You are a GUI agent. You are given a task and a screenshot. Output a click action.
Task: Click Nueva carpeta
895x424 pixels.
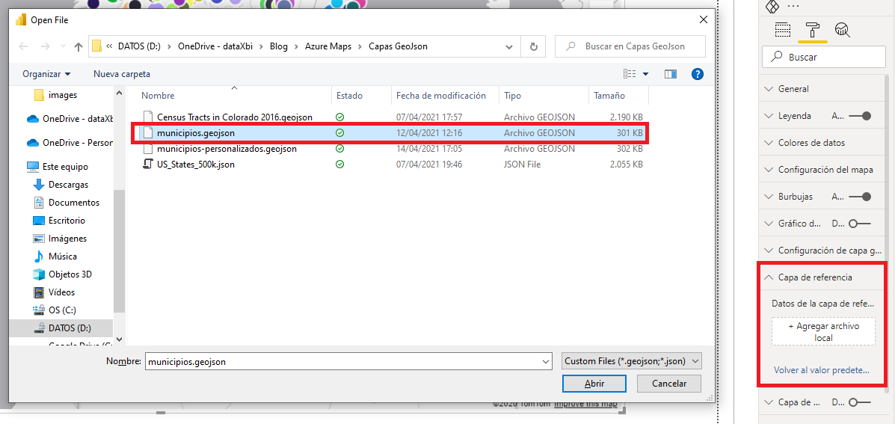coord(122,74)
